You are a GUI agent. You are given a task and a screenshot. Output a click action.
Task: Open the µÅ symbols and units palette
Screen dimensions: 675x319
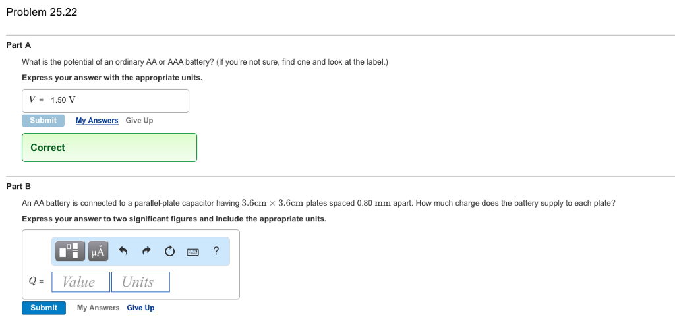tap(98, 251)
